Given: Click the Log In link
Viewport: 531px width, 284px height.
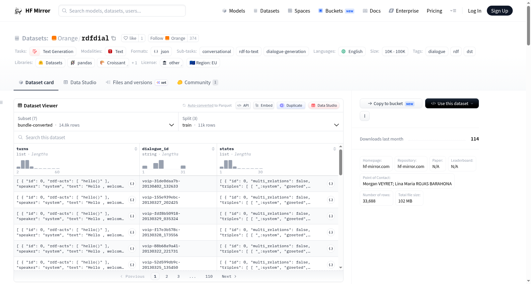Looking at the screenshot, I should [475, 11].
